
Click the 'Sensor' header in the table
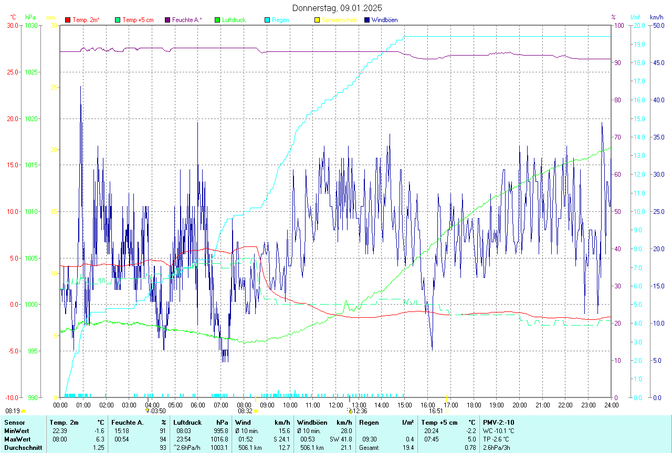14,423
